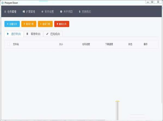The width and height of the screenshot is (163, 121).
Task: Click the 大小 size column header
Action: pos(61,44)
